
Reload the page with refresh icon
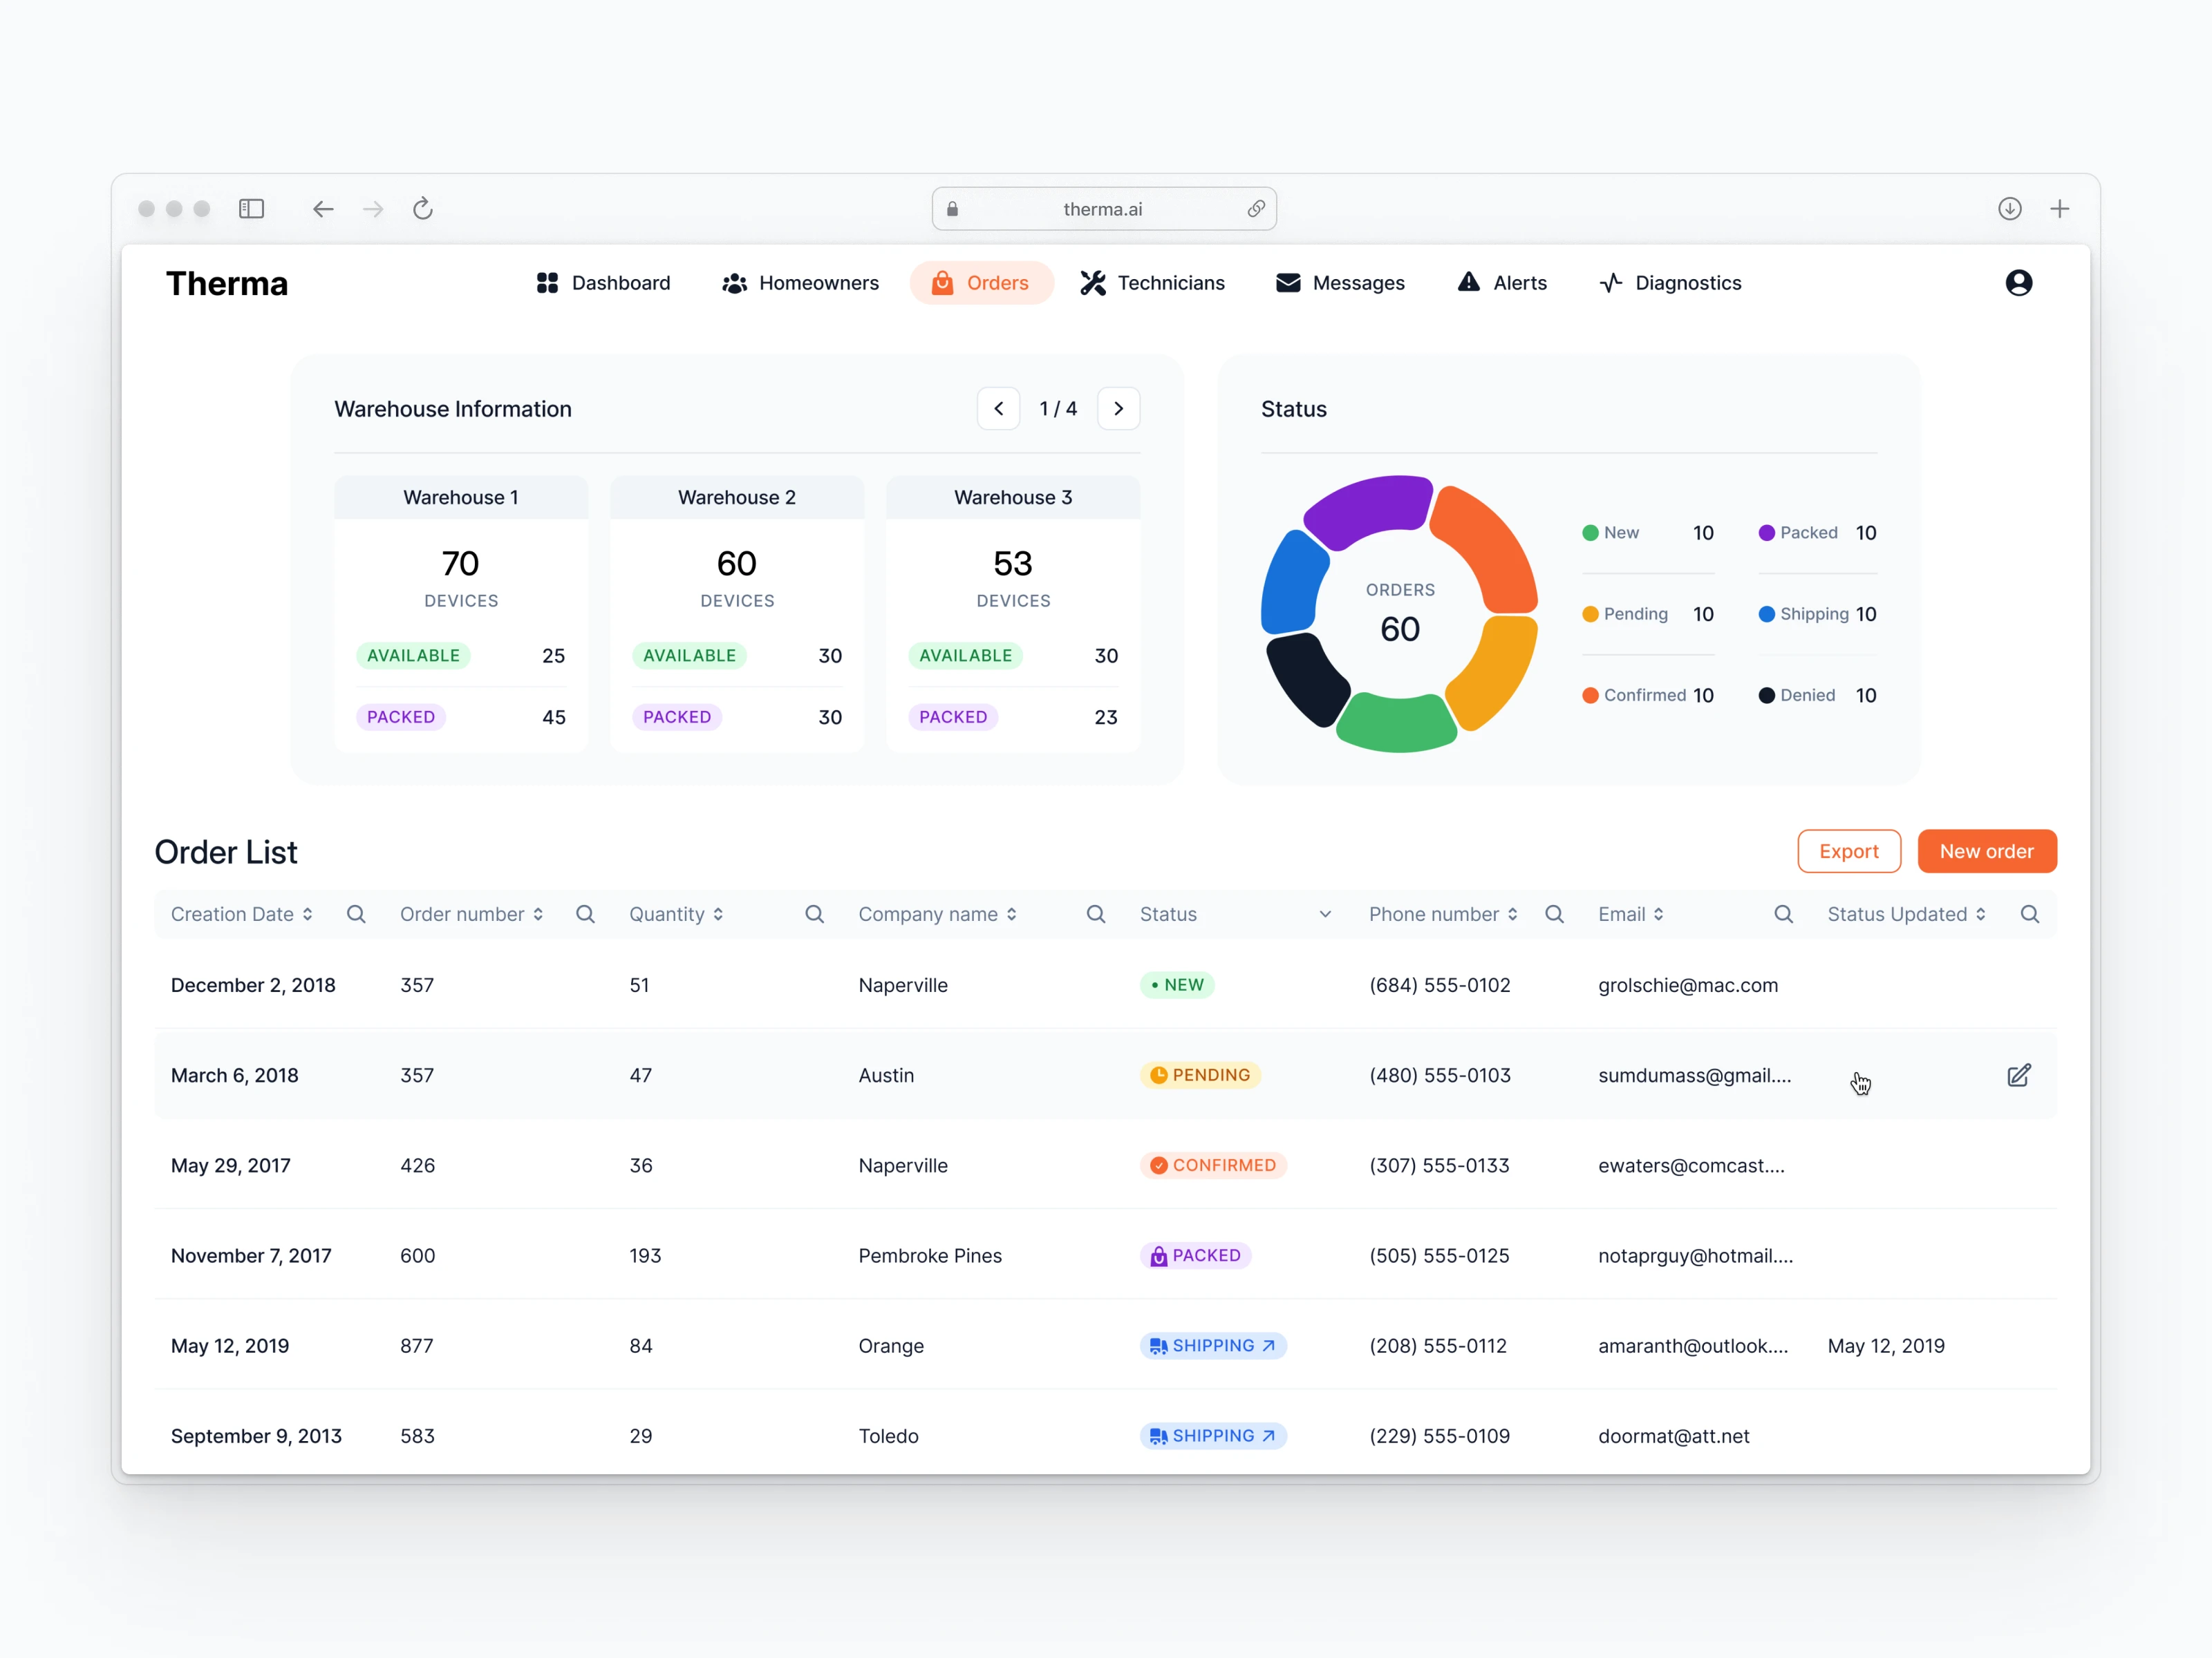coord(423,209)
